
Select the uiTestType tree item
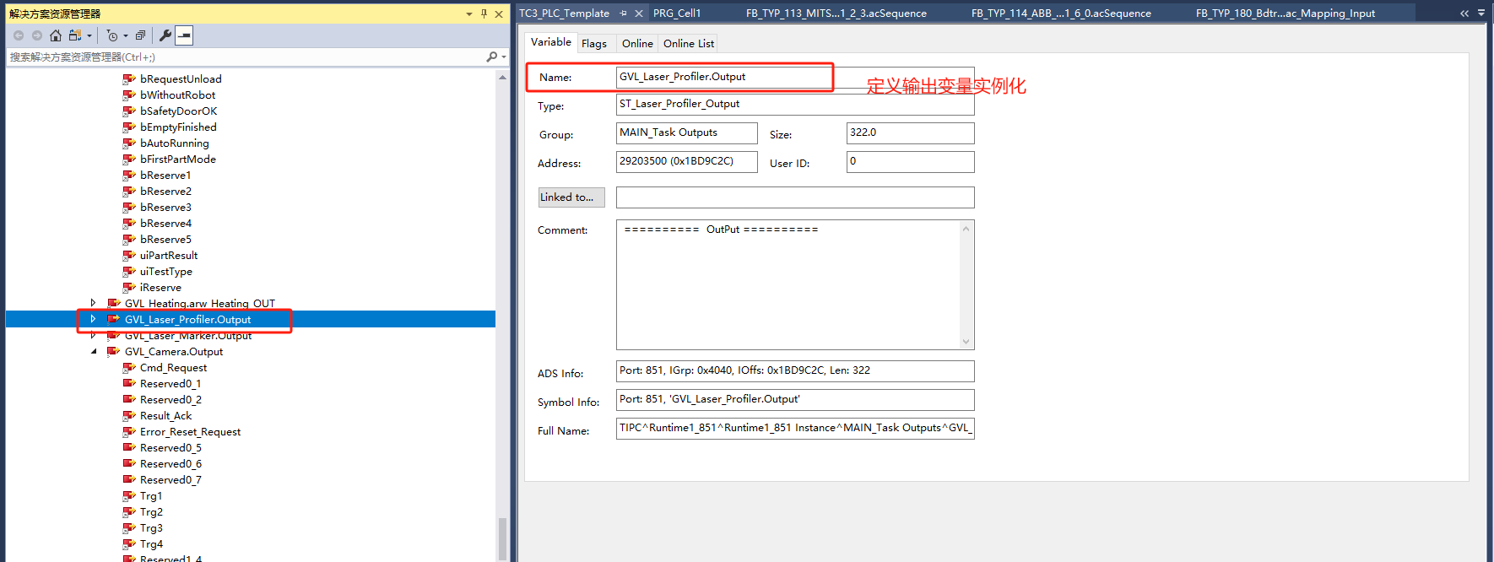(166, 272)
